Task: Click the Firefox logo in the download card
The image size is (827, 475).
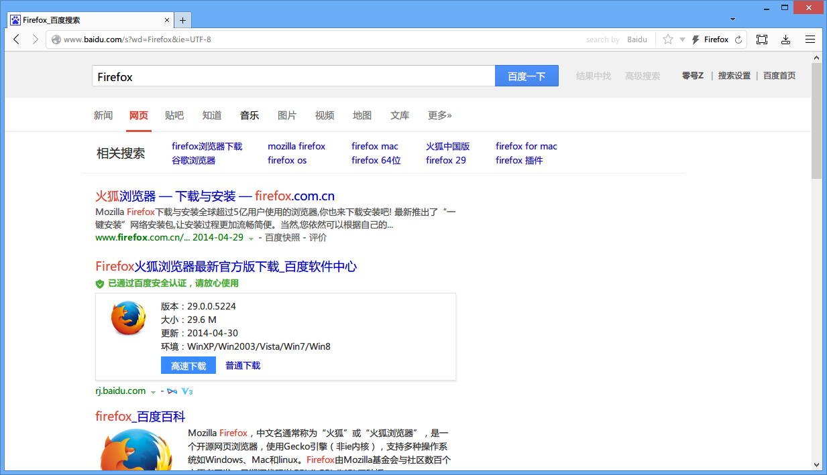Action: pos(128,318)
